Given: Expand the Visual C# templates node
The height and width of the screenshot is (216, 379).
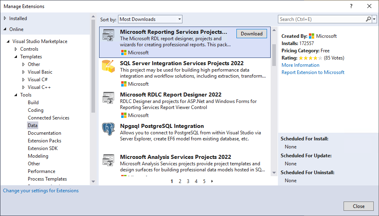Looking at the screenshot, I should 23,80.
